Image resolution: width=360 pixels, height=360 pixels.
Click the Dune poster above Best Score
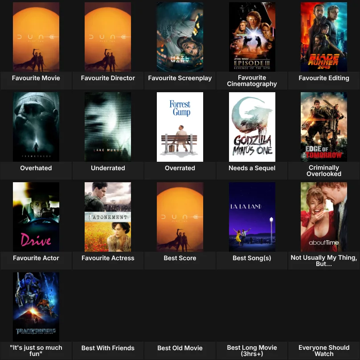[x=180, y=217]
